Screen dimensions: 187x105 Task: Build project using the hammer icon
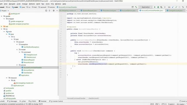136,7
